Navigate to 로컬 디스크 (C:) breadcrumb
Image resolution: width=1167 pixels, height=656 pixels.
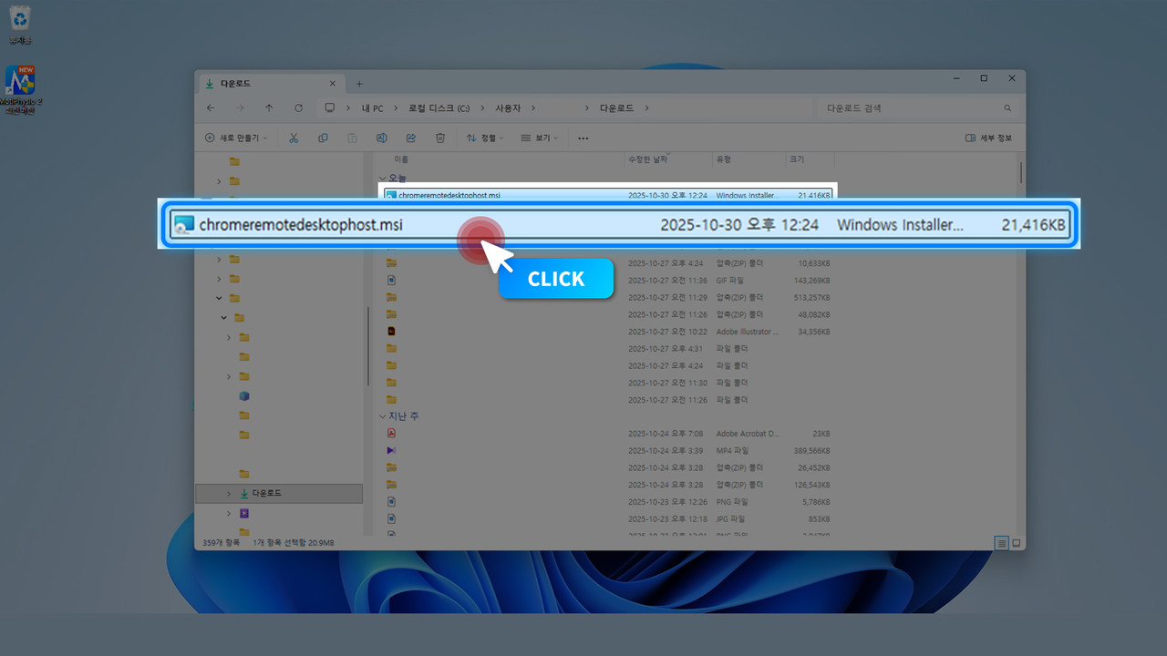[439, 108]
